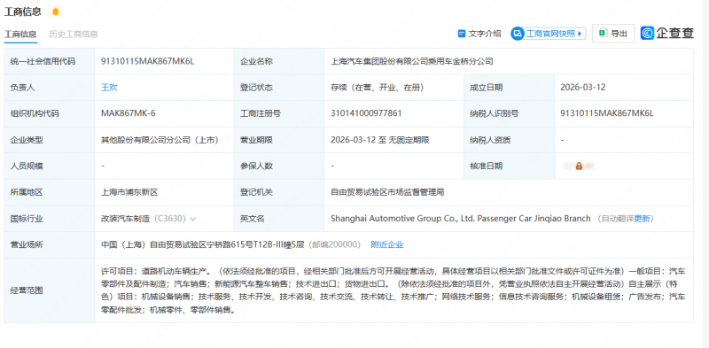Click the 企查查 logo
709x348 pixels.
click(x=667, y=33)
